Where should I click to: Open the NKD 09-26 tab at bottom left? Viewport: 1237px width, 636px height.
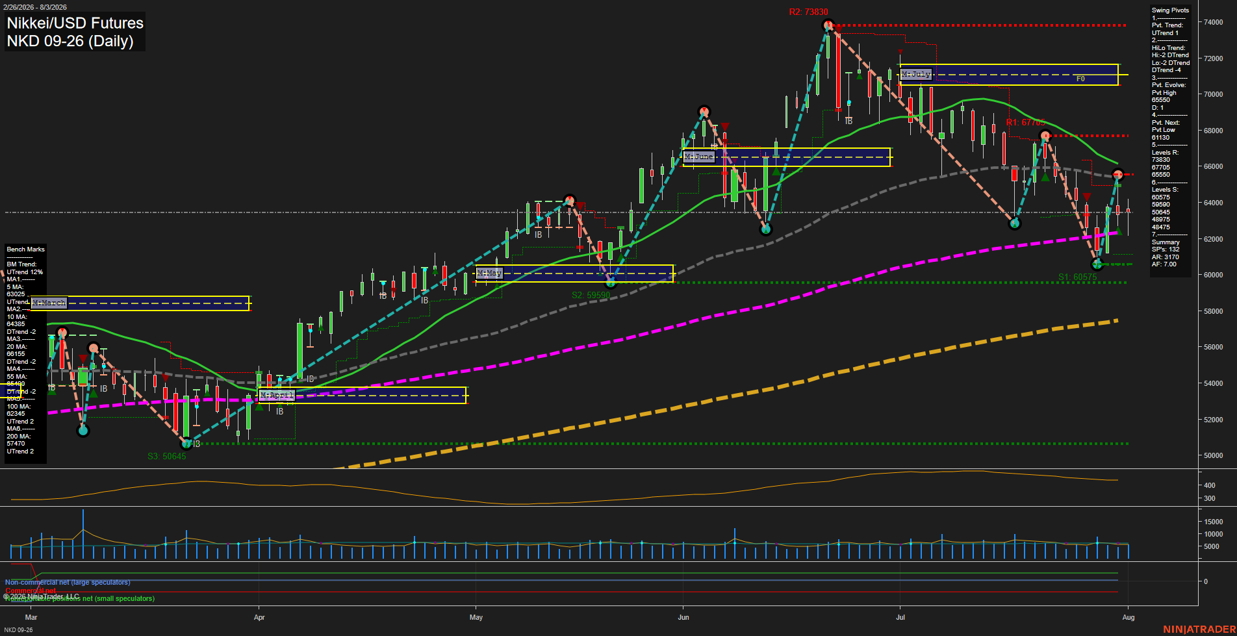pos(18,630)
